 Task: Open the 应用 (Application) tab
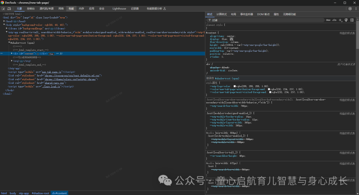pos(92,9)
